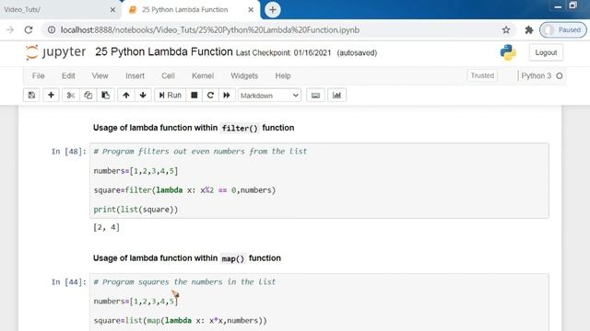Viewport: 590px width, 331px height.
Task: Open the cell type Markdown dropdown
Action: (x=269, y=96)
